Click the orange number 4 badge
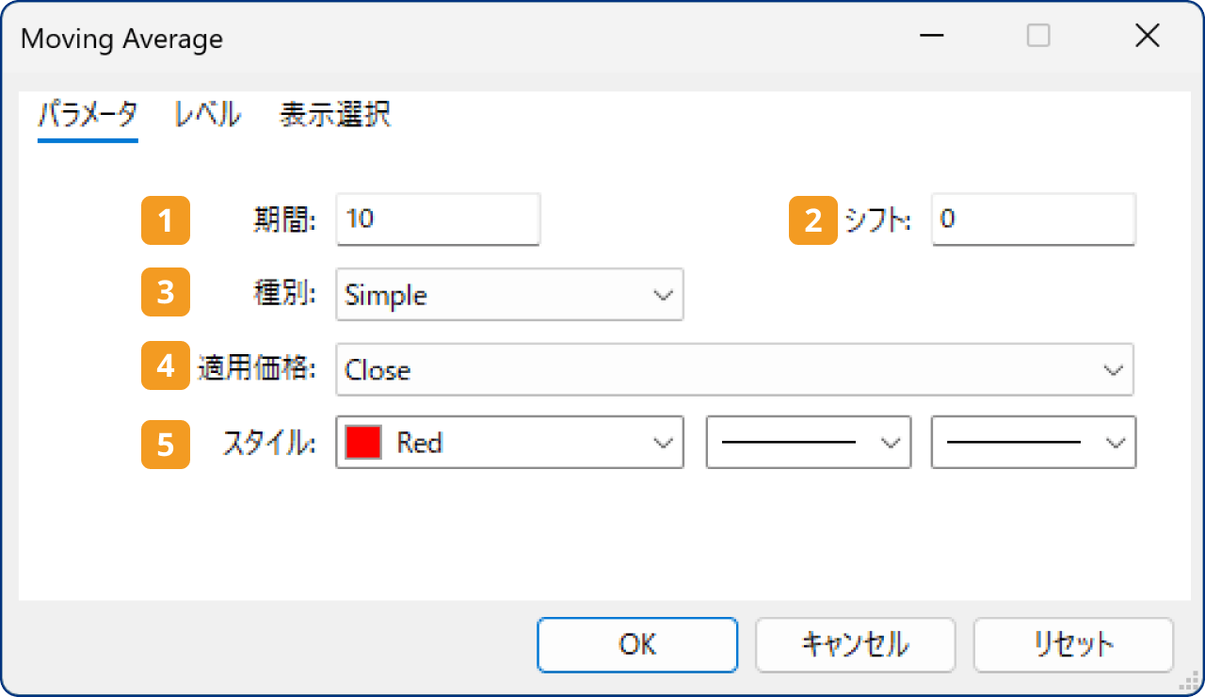Image resolution: width=1205 pixels, height=697 pixels. [165, 367]
